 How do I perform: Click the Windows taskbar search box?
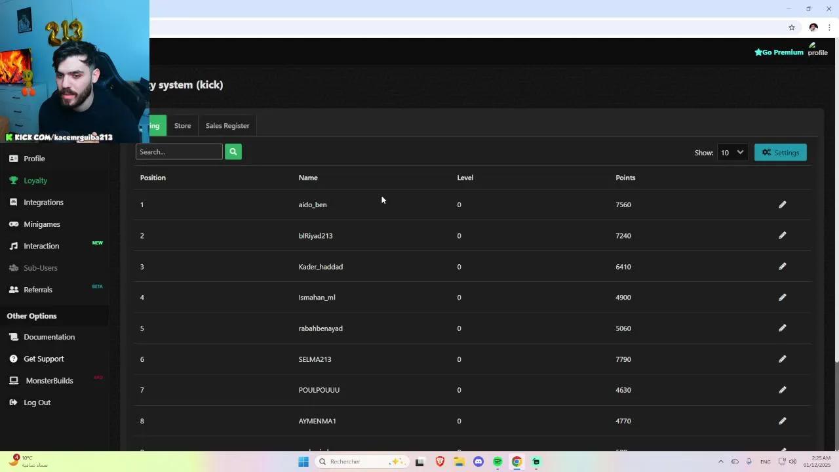pyautogui.click(x=362, y=462)
